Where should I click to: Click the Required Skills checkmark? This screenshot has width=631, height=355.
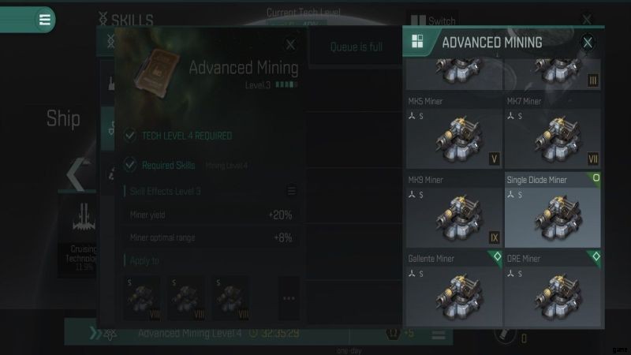tap(129, 165)
